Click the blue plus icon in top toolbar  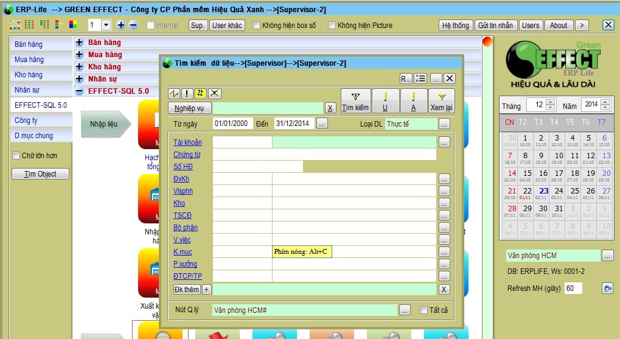point(120,25)
